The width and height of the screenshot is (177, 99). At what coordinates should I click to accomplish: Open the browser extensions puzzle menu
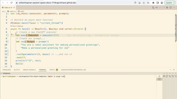[153, 3]
